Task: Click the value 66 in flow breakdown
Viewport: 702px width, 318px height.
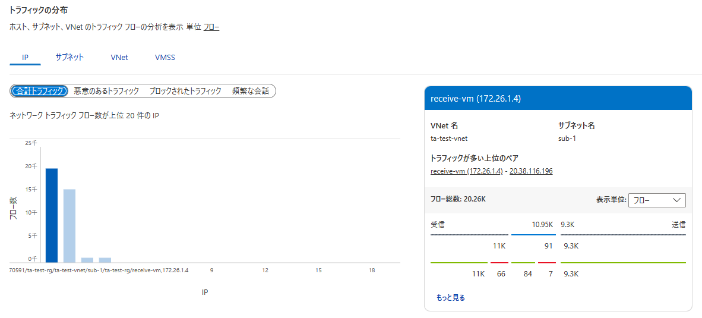Action: point(501,273)
